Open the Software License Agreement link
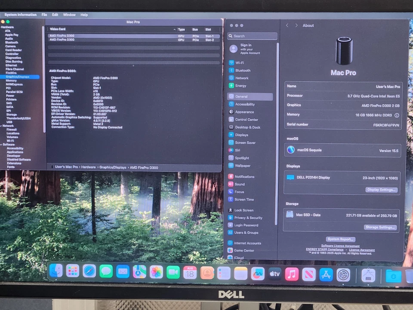The width and height of the screenshot is (413, 310). [x=340, y=246]
